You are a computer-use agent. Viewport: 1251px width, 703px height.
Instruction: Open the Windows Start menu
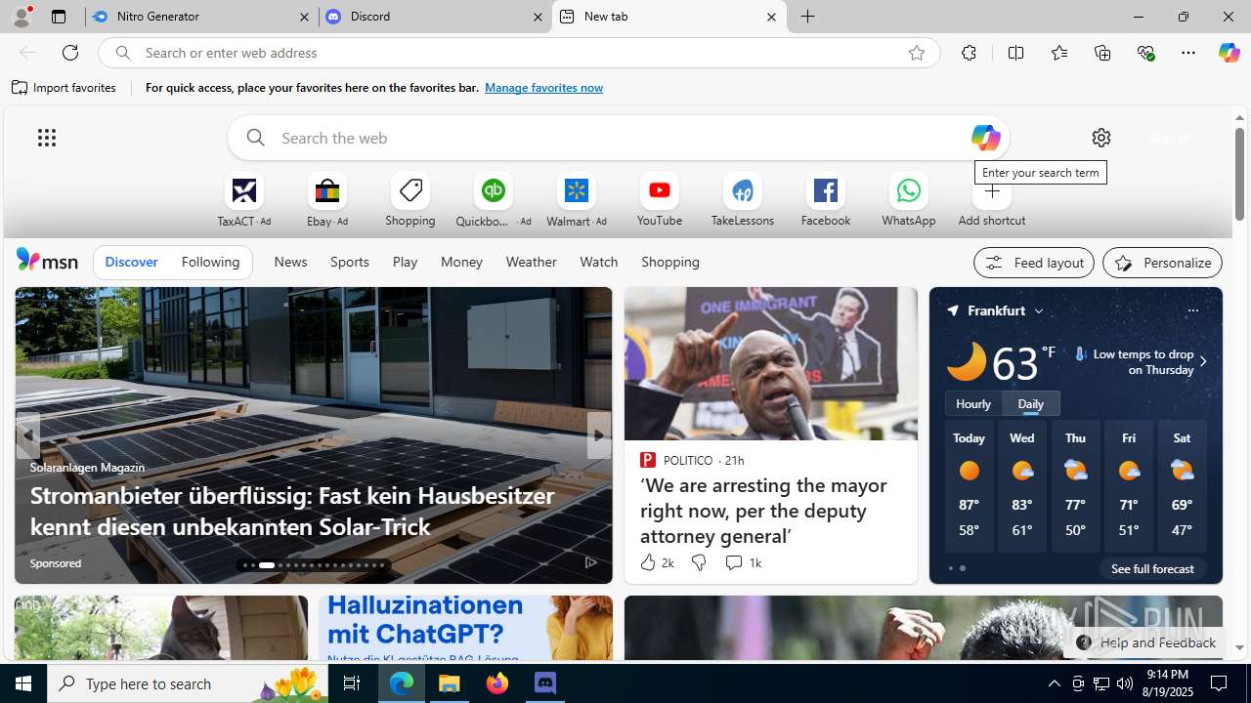pos(23,683)
